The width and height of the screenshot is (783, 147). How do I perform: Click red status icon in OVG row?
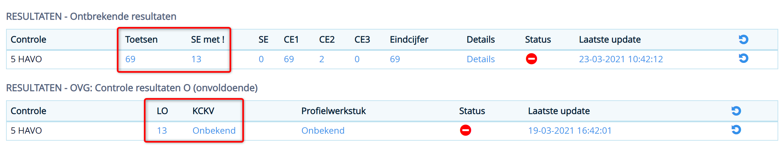tap(466, 130)
